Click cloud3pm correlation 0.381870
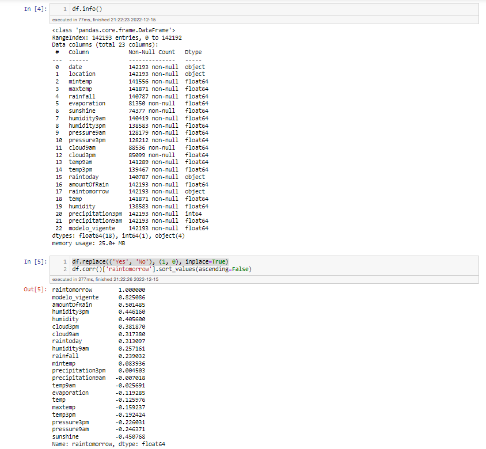This screenshot has width=486, height=449. coord(132,327)
